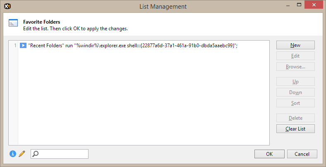Image resolution: width=326 pixels, height=167 pixels.
Task: Remove the entry with the Delete button
Action: coord(295,118)
